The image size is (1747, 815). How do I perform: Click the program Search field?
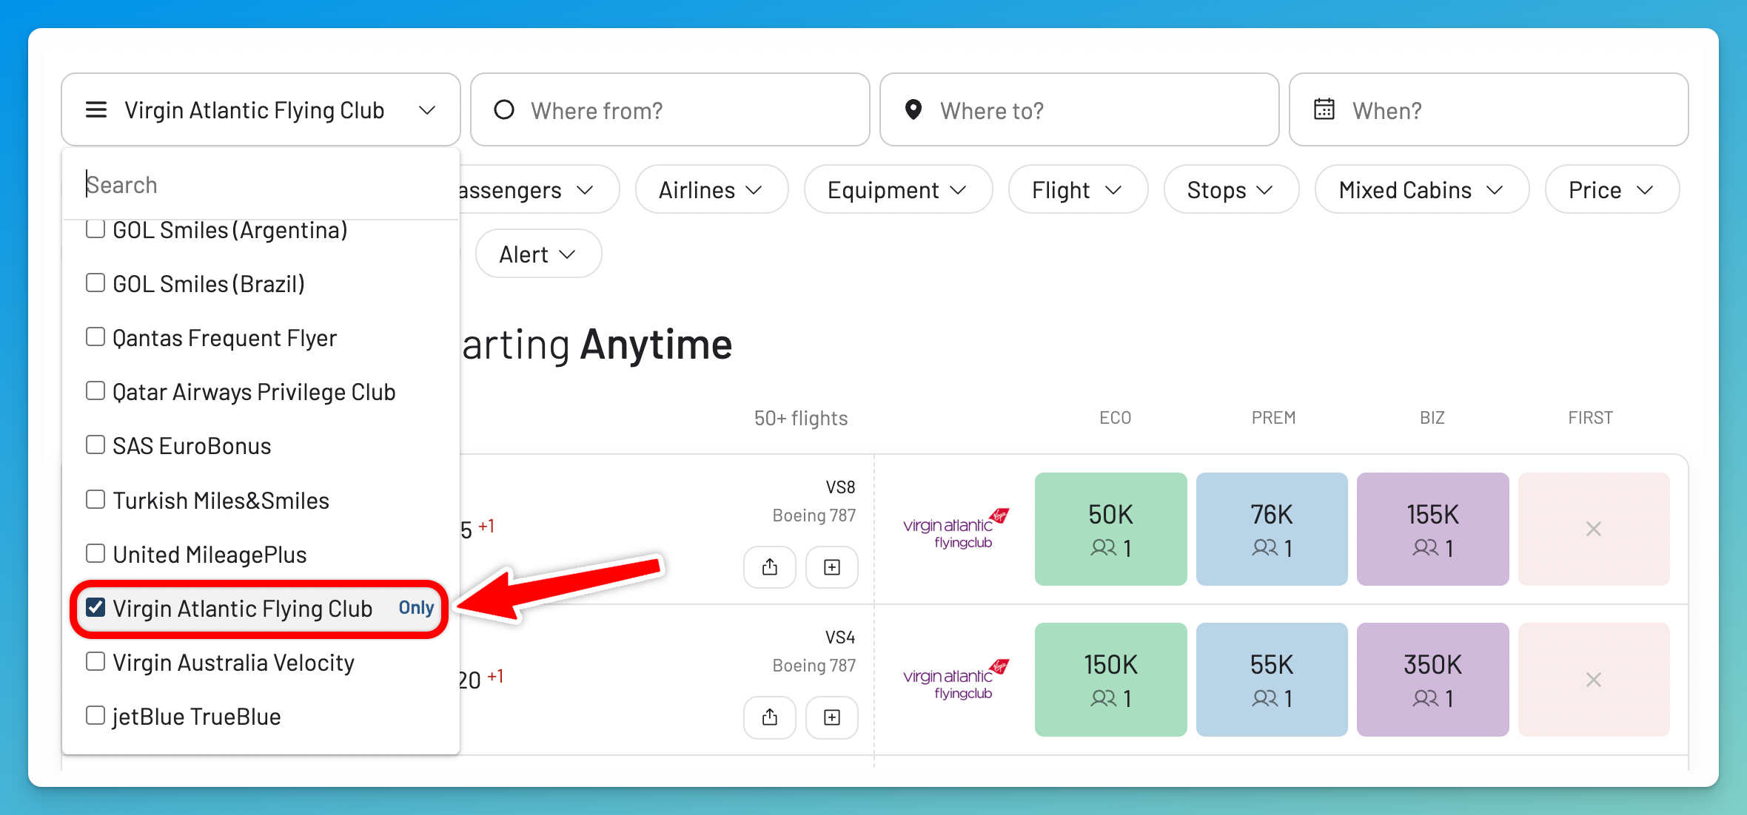tap(261, 184)
